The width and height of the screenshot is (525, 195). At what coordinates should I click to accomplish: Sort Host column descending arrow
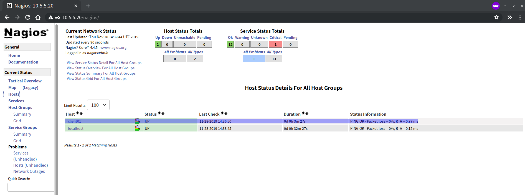pyautogui.click(x=81, y=113)
